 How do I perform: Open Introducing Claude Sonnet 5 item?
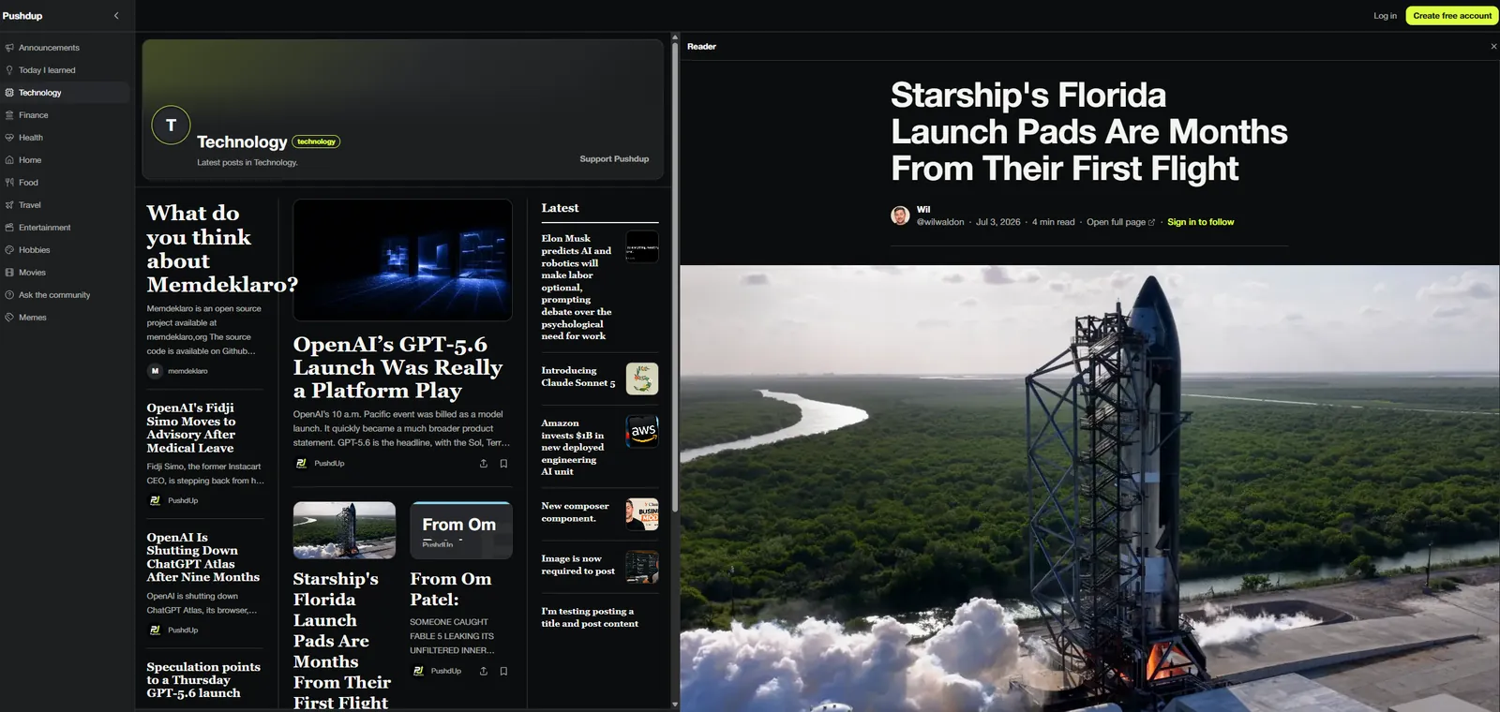tap(578, 377)
